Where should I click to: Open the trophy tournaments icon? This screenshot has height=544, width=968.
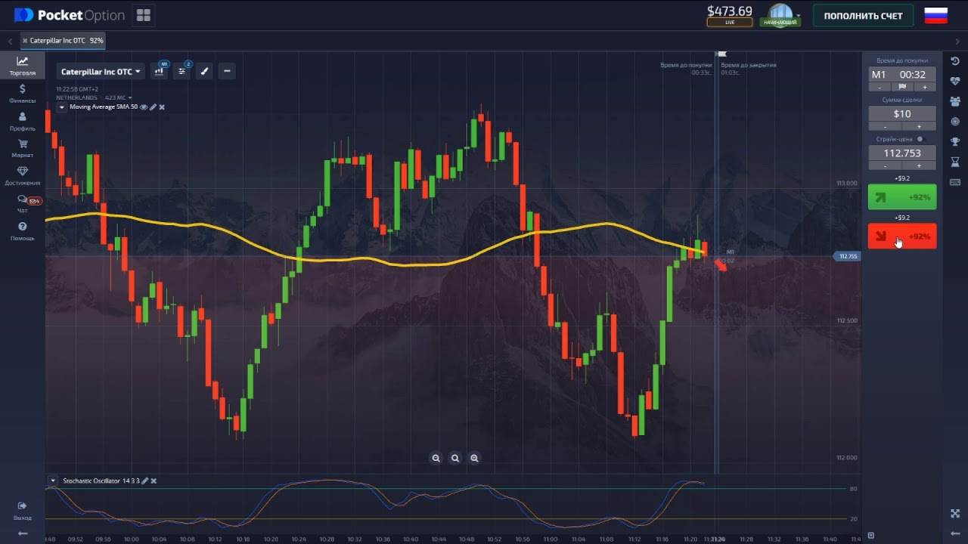click(955, 141)
